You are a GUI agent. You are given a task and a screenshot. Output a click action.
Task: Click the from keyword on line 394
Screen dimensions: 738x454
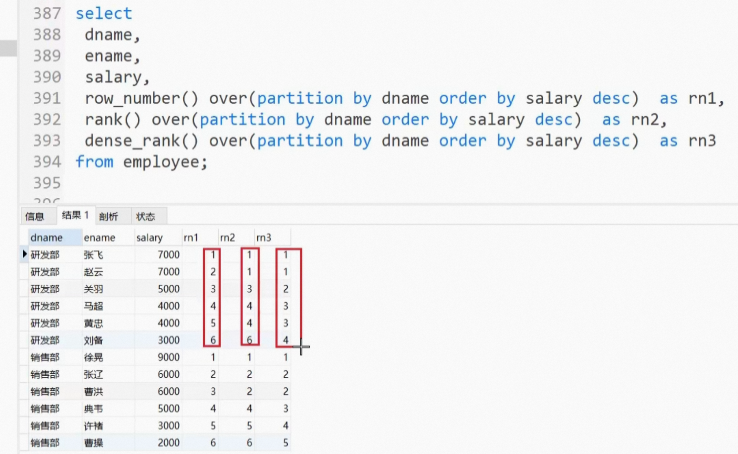tap(94, 162)
